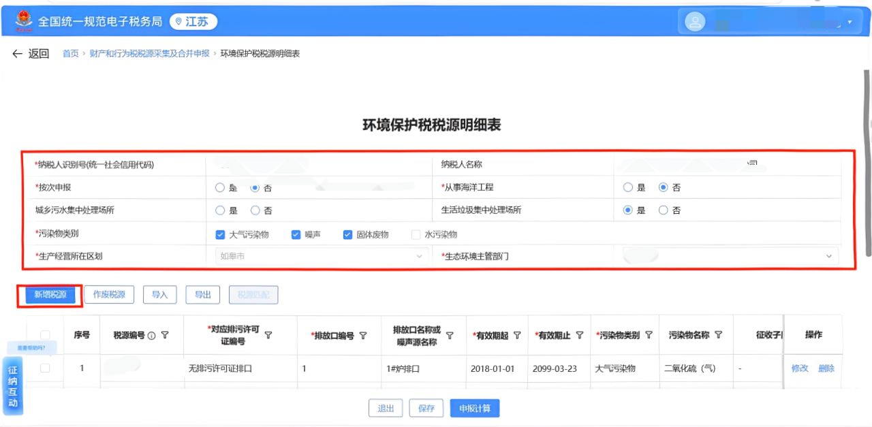Click the 新增税源 button
872x427 pixels.
50,295
